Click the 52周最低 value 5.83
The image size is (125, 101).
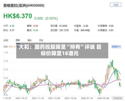111,30
